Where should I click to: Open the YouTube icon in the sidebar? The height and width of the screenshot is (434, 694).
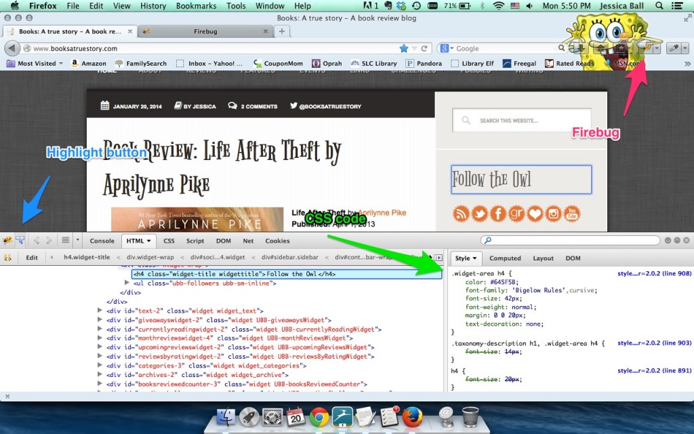[573, 214]
